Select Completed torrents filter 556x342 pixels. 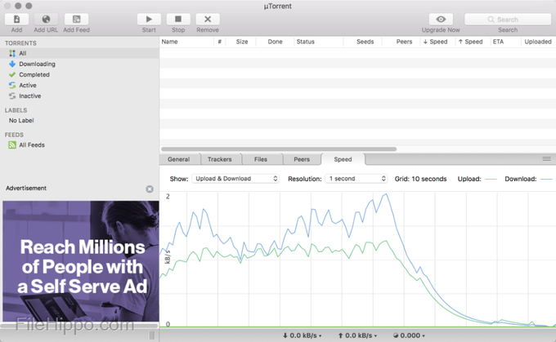coord(34,74)
